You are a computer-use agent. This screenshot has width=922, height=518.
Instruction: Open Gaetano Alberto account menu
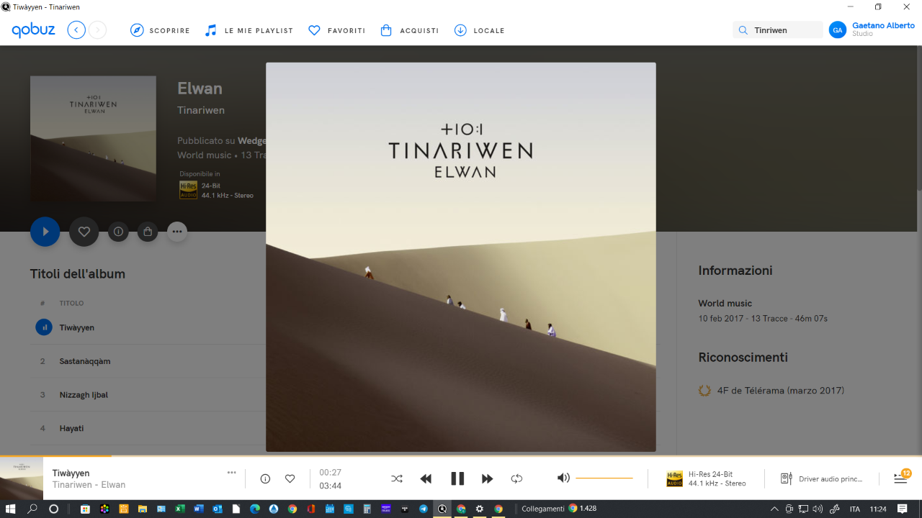click(x=883, y=29)
